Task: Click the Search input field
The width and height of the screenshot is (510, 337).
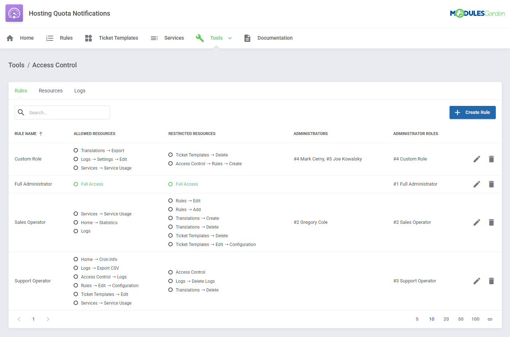Action: [x=67, y=113]
